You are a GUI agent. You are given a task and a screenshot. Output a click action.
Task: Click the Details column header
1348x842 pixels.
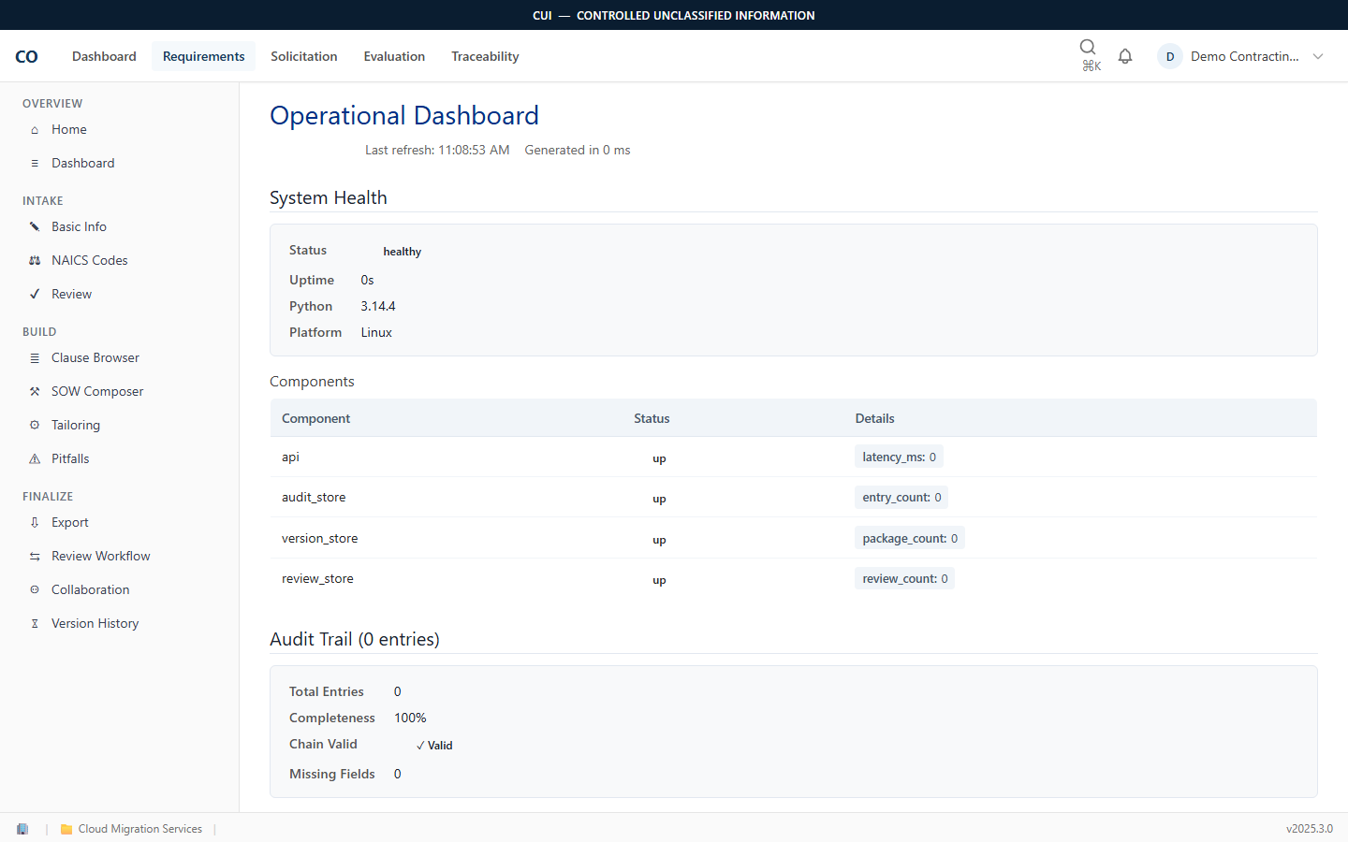pos(874,418)
